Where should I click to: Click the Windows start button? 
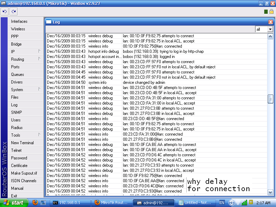[14, 203]
